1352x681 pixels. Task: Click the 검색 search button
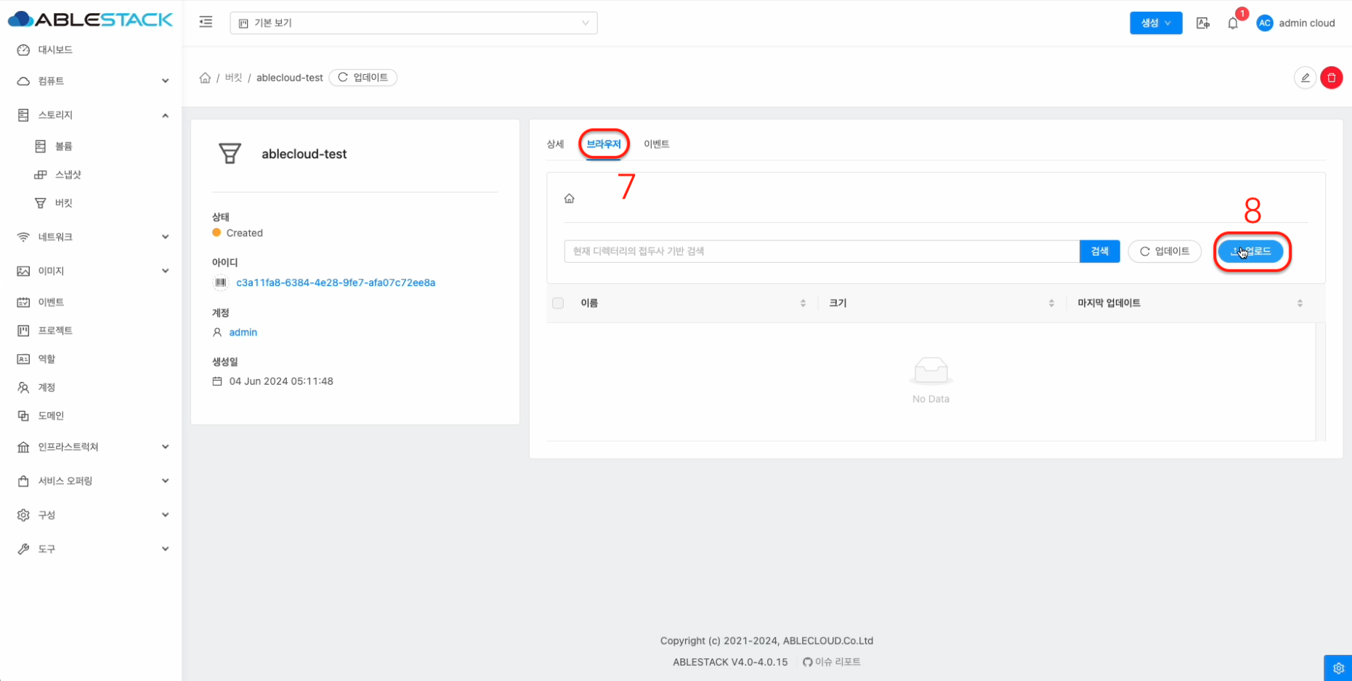click(1100, 251)
